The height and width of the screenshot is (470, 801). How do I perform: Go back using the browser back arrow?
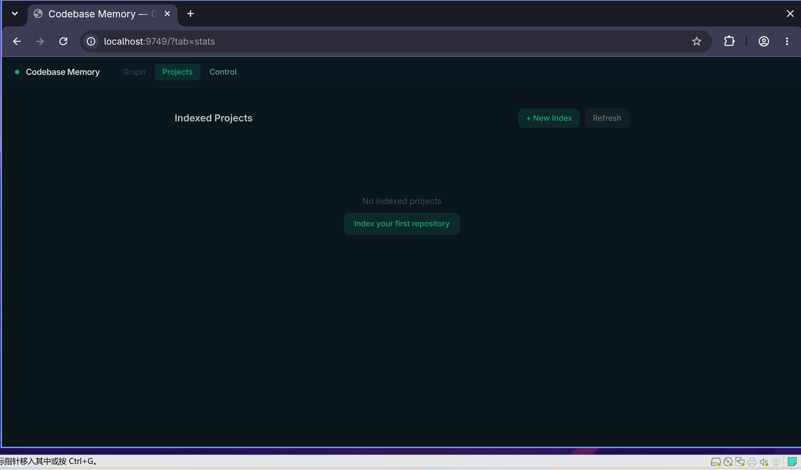coord(17,41)
